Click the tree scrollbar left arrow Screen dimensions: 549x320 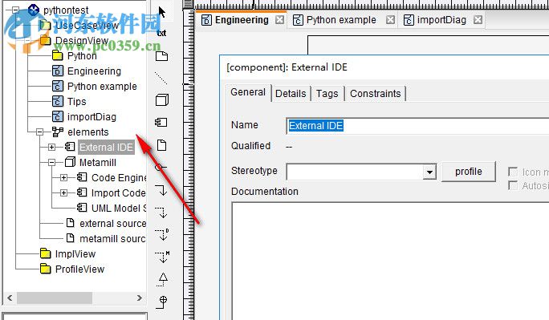(x=10, y=298)
